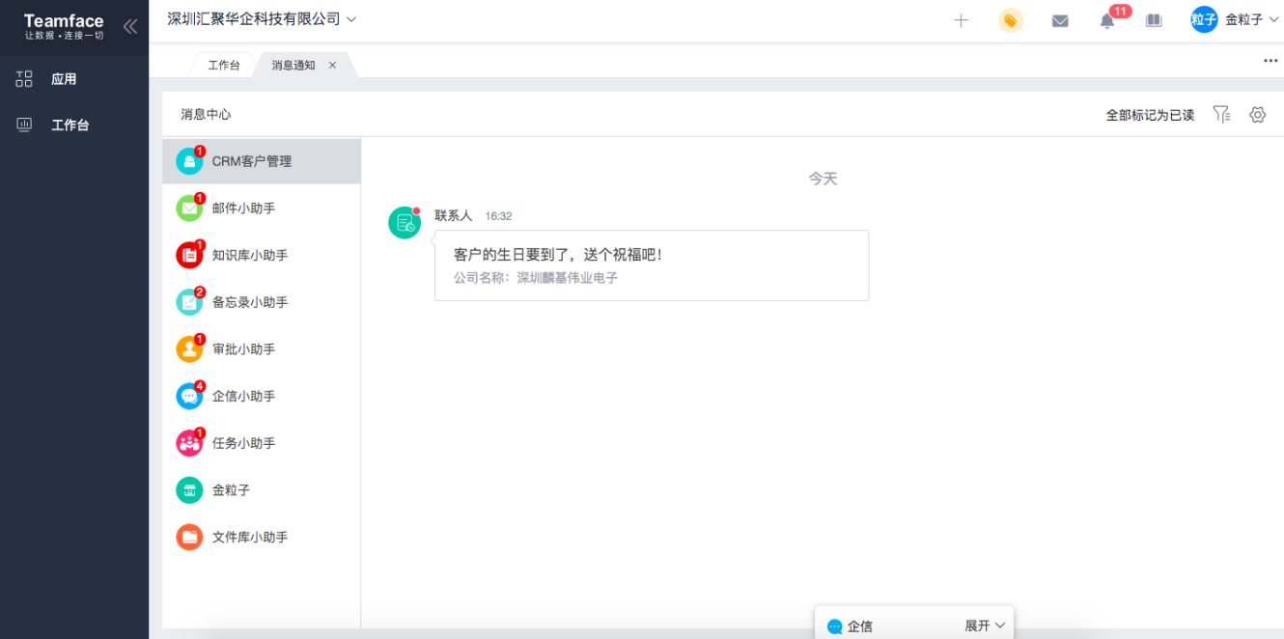
Task: Select 文件库小助手 conversation
Action: click(262, 537)
